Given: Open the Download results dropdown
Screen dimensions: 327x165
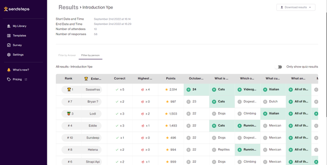Looking at the screenshot, I should click(296, 7).
